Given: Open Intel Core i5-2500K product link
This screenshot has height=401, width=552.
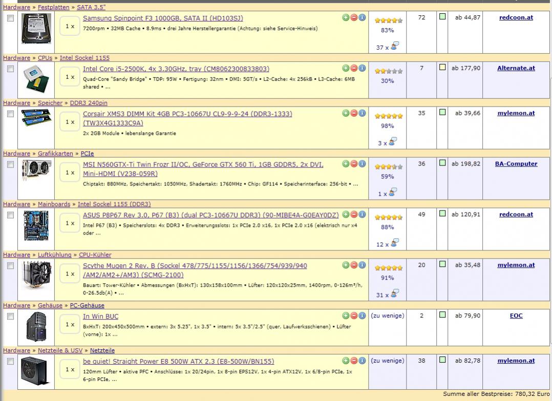Looking at the screenshot, I should (176, 69).
